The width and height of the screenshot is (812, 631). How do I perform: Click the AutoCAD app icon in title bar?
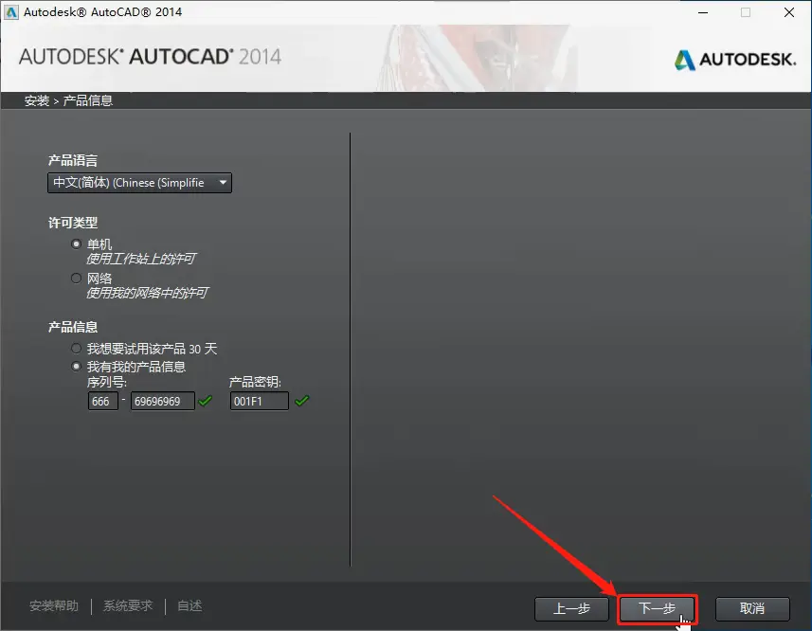[10, 12]
